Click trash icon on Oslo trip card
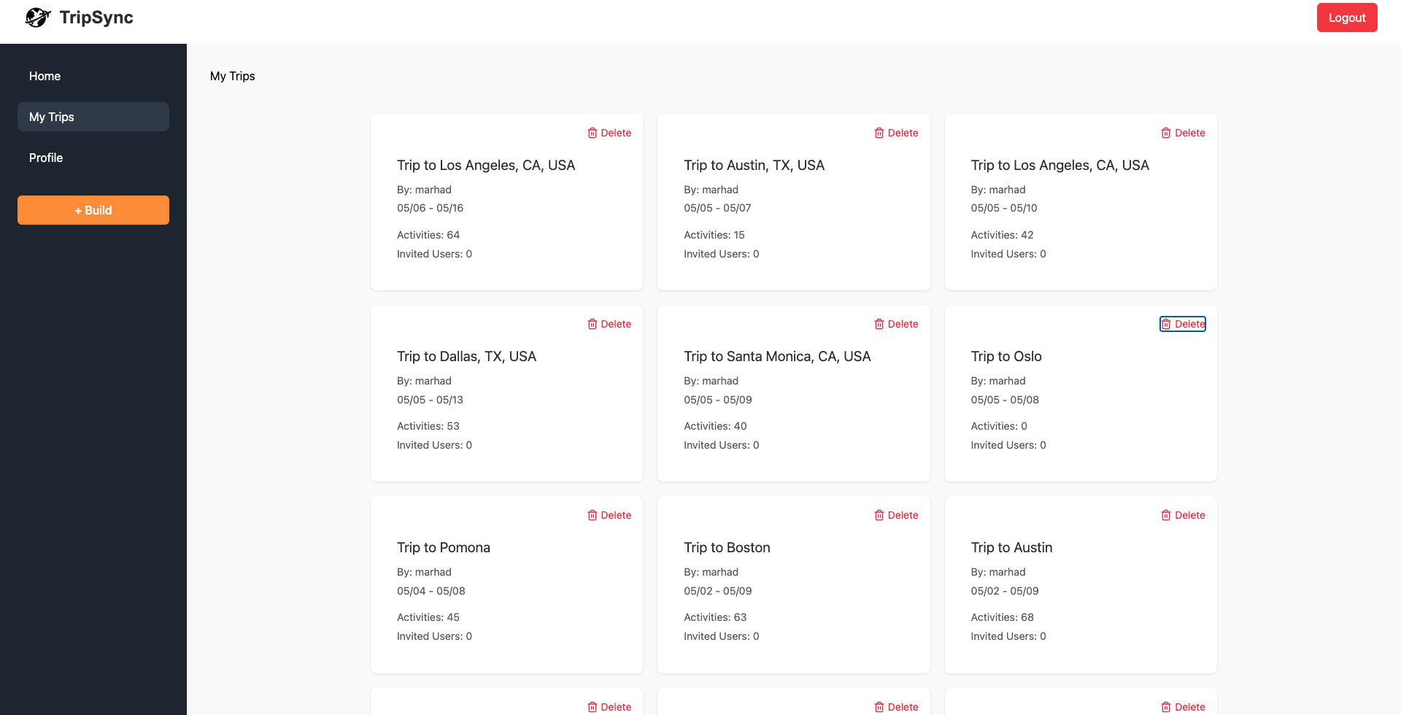This screenshot has width=1401, height=715. pos(1166,324)
